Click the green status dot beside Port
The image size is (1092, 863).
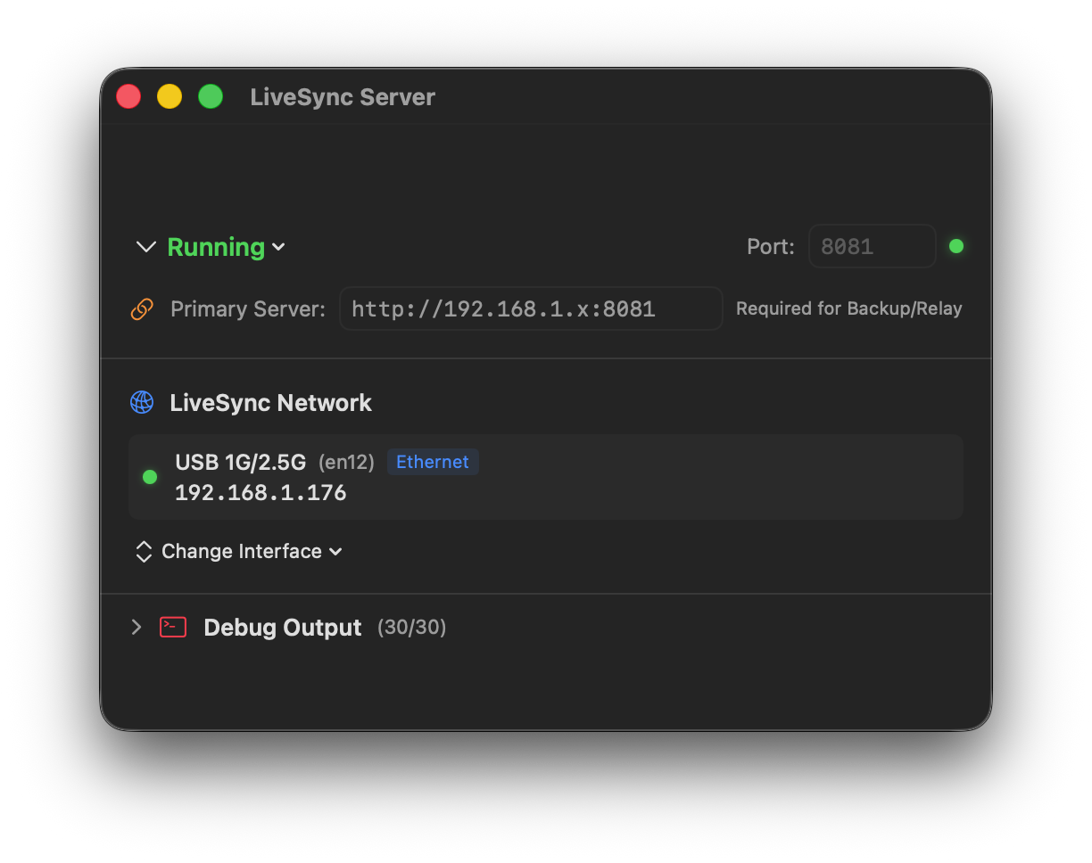956,246
